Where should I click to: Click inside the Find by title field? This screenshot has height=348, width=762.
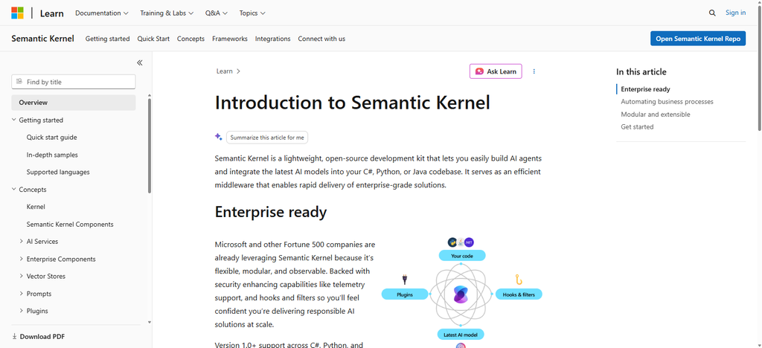click(74, 82)
